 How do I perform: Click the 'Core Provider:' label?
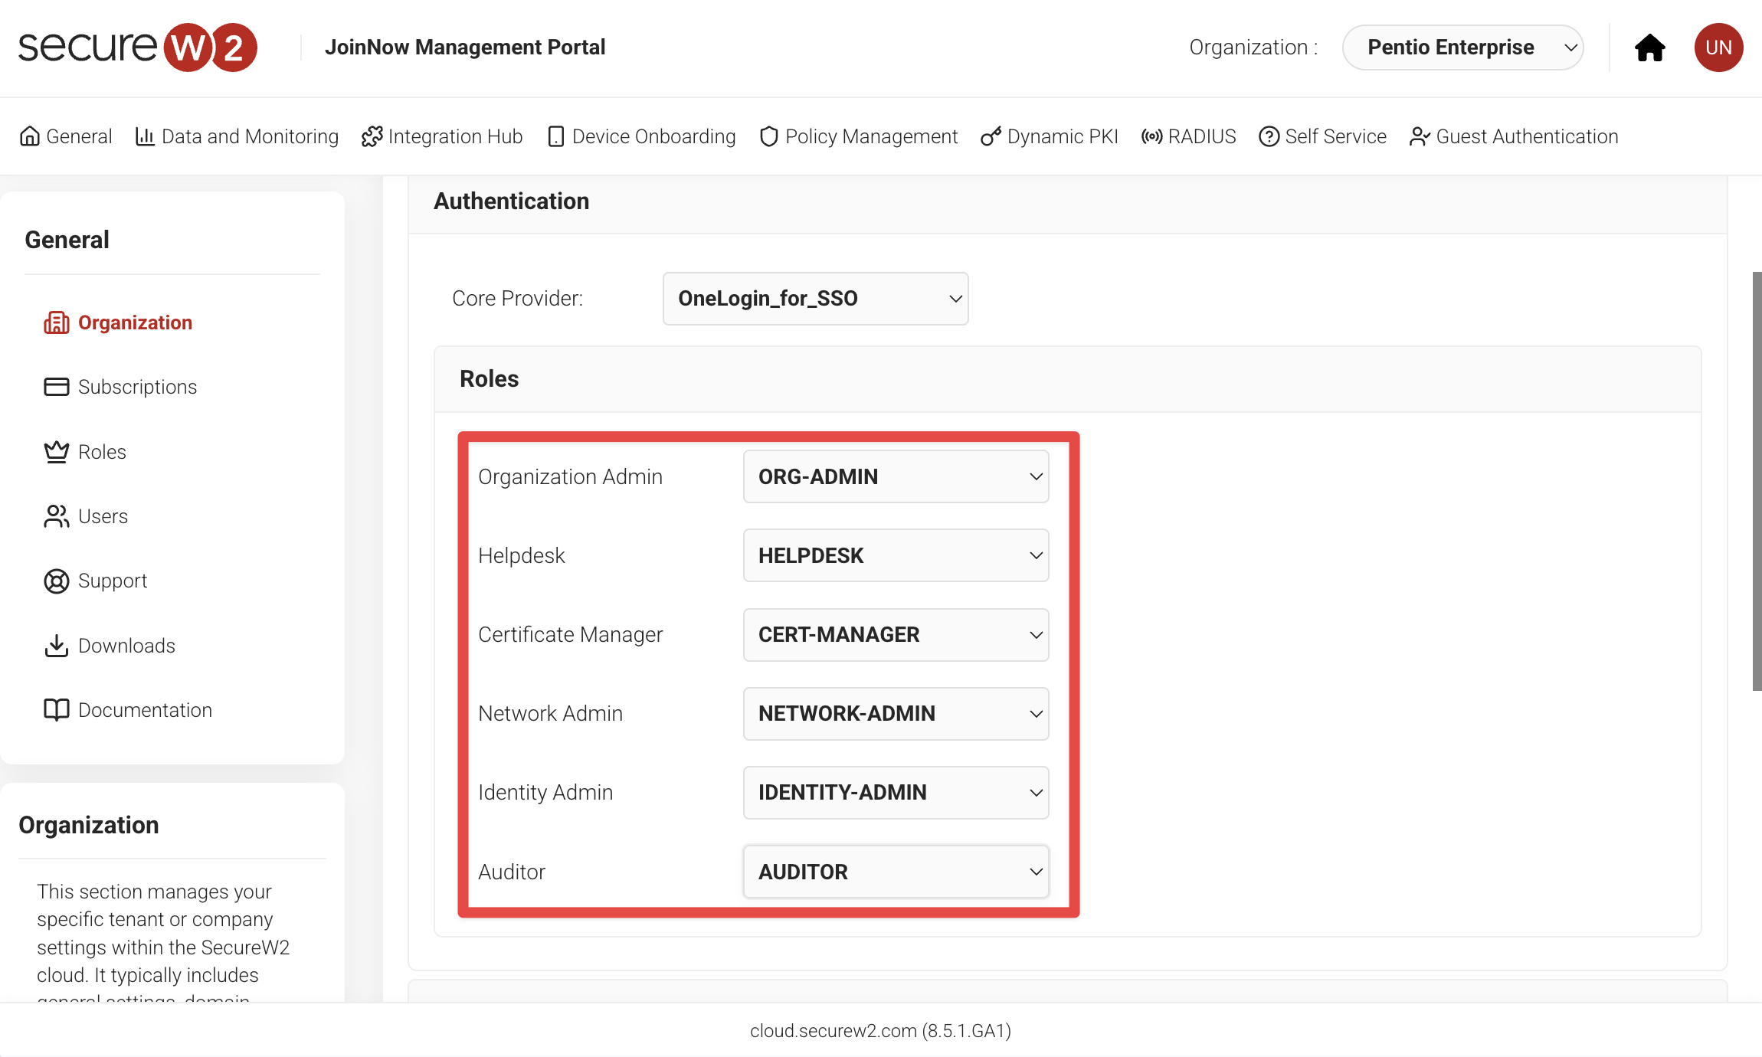[518, 299]
